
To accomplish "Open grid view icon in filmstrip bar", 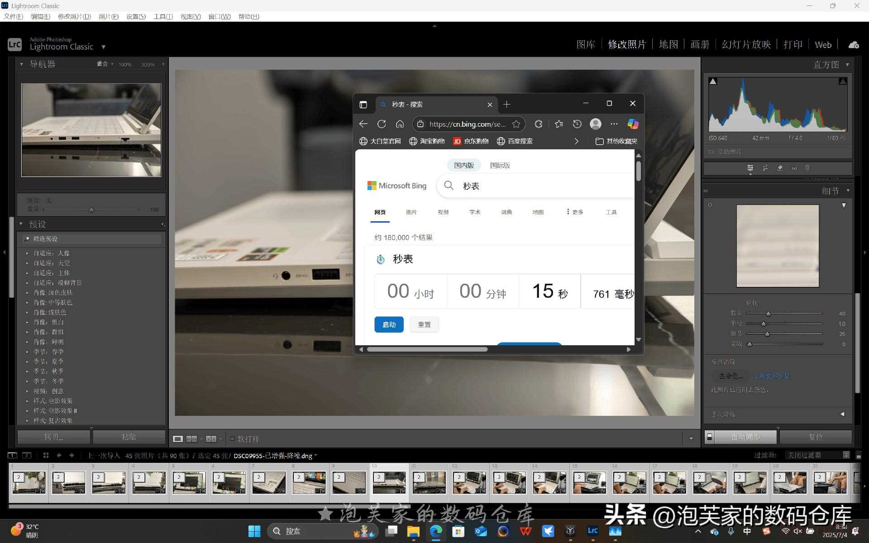I will click(x=46, y=455).
